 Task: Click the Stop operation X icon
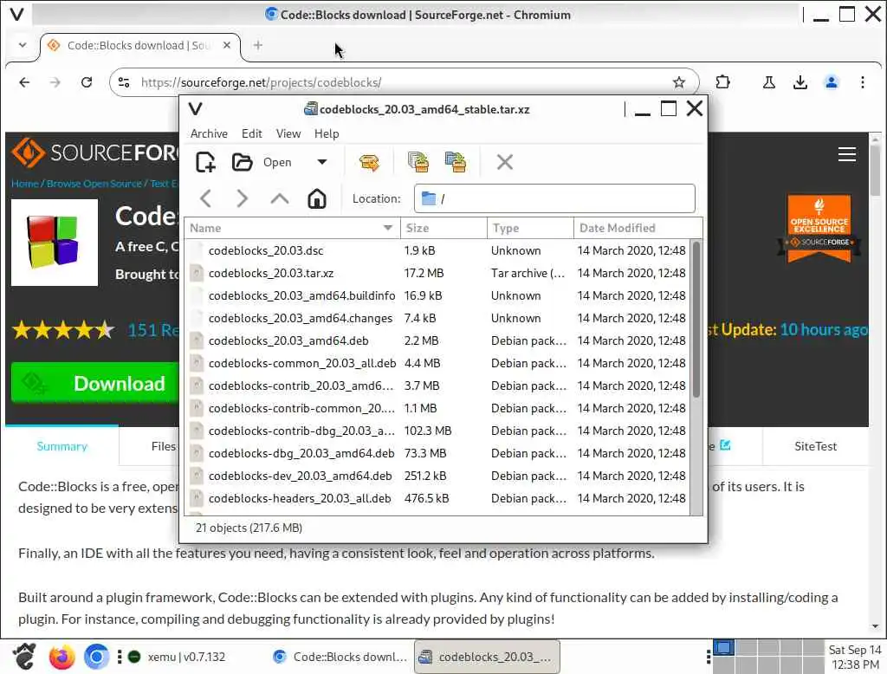pos(505,162)
